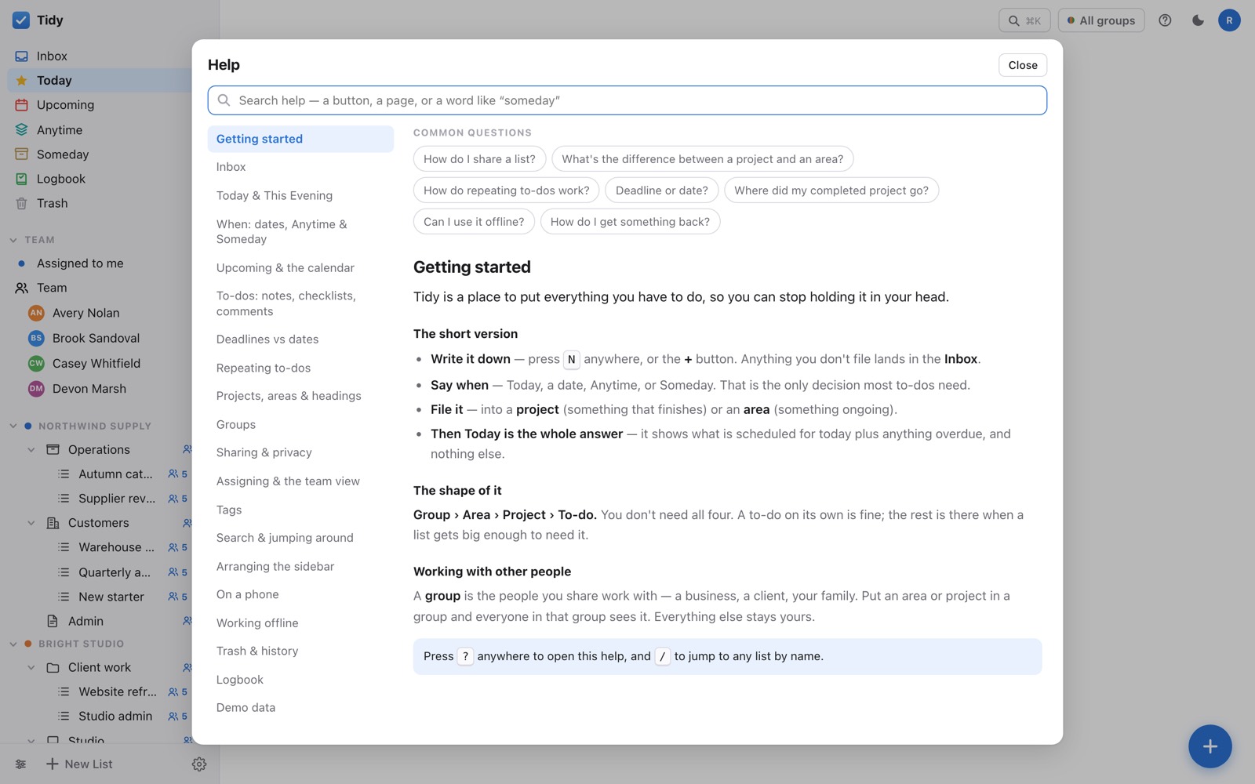
Task: Open Sharing & privacy help topic
Action: click(300, 452)
